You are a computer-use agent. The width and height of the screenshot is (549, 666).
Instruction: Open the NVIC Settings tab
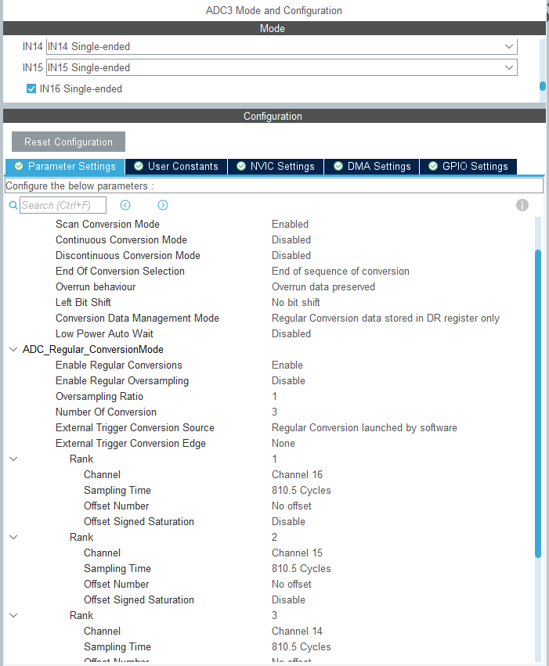[276, 166]
